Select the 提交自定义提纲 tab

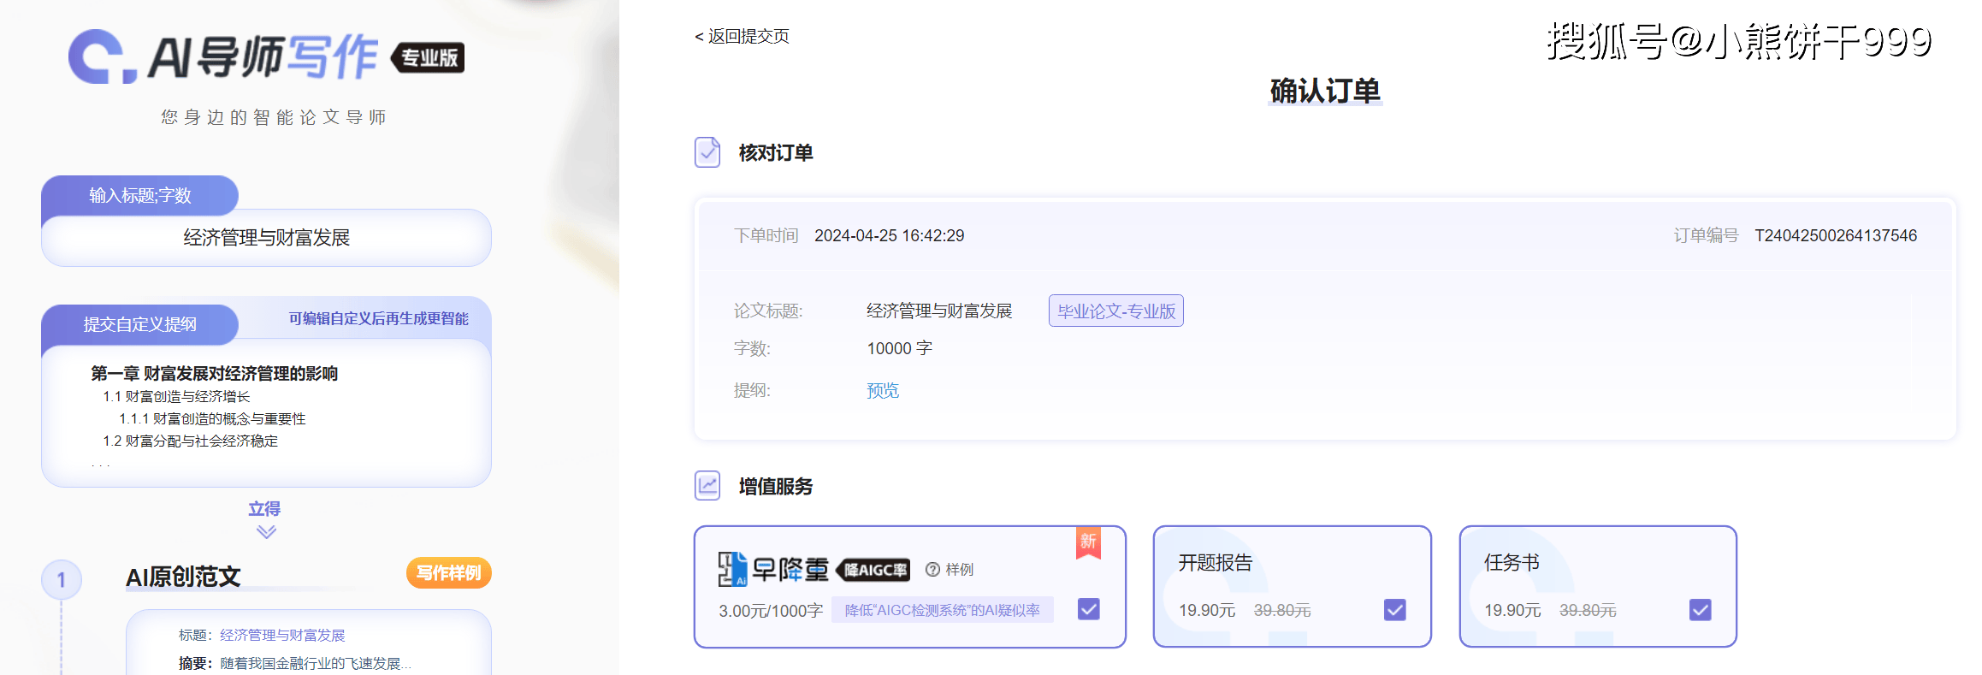click(x=139, y=324)
